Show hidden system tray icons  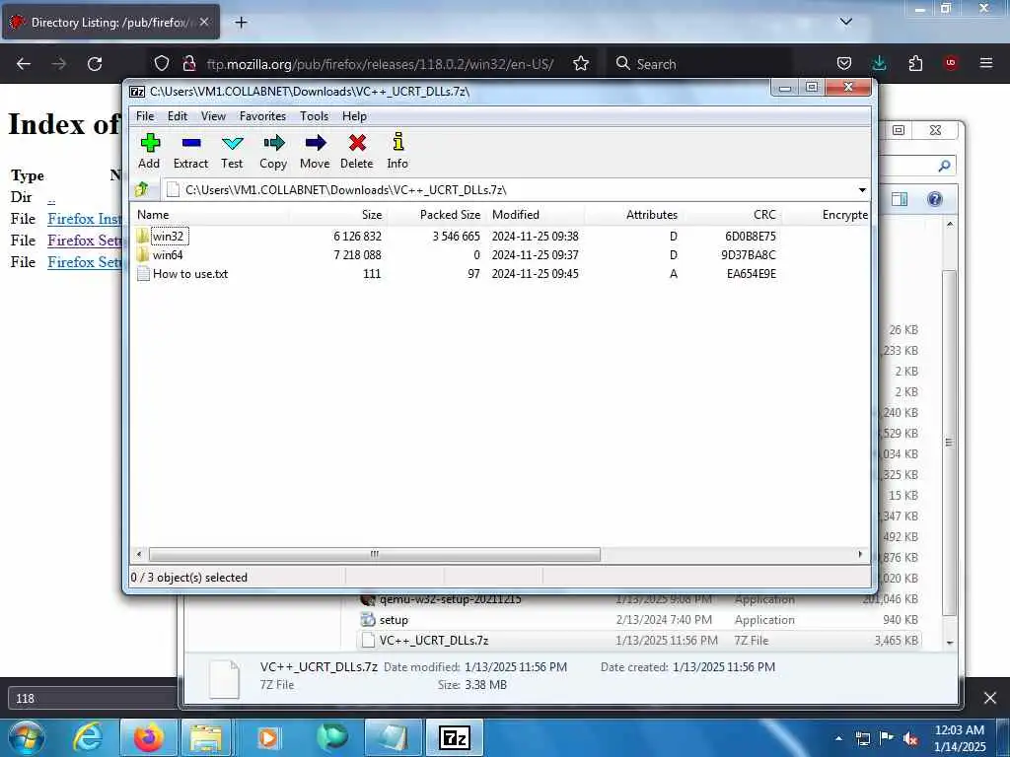point(838,738)
